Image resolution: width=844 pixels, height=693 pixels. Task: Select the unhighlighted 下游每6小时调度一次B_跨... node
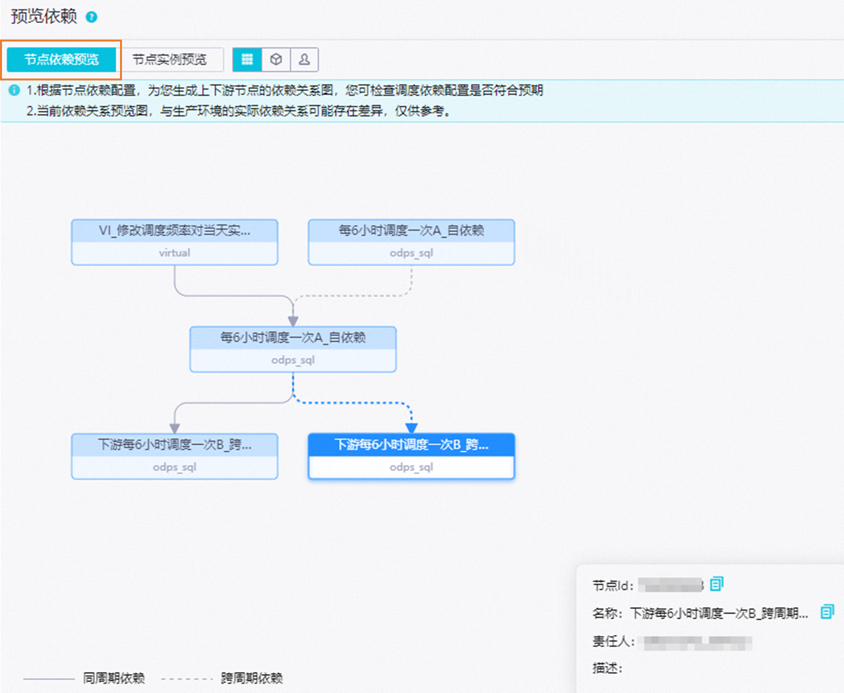[x=175, y=456]
